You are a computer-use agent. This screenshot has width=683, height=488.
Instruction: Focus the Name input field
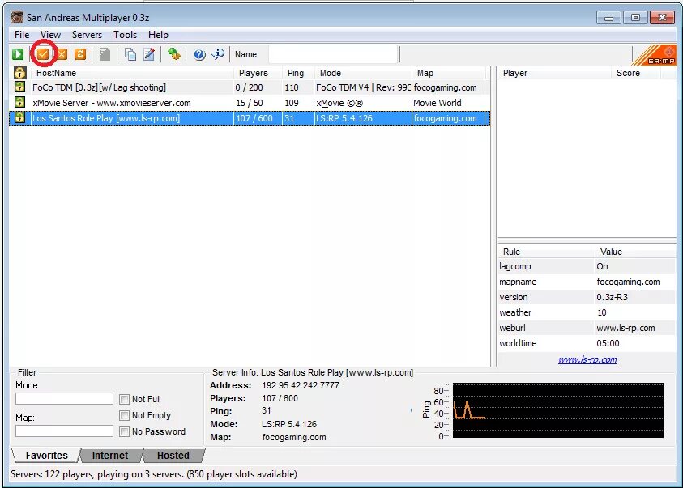coord(333,54)
